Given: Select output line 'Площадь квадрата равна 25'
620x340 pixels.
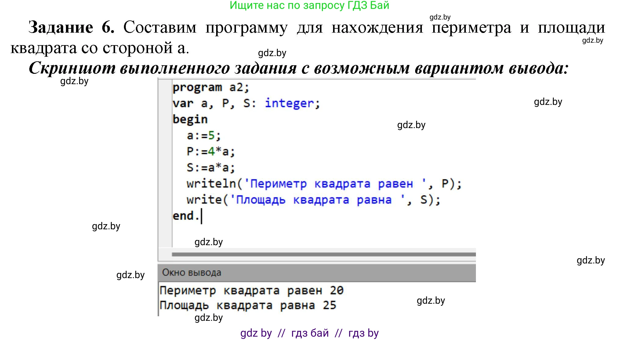Looking at the screenshot, I should point(247,305).
